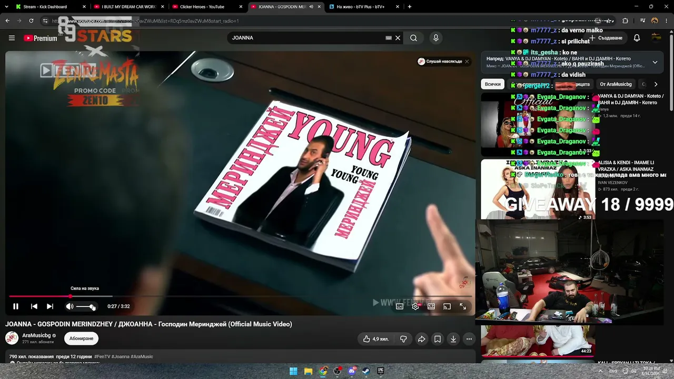
Task: Open the VANYA & DJ DAMYAN Koteto thumbnail
Action: tap(538, 124)
